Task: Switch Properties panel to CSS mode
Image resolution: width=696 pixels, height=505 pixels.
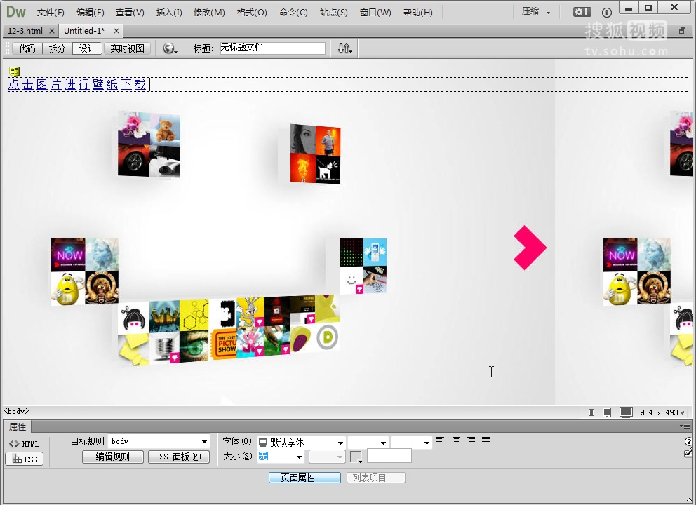Action: [x=25, y=459]
